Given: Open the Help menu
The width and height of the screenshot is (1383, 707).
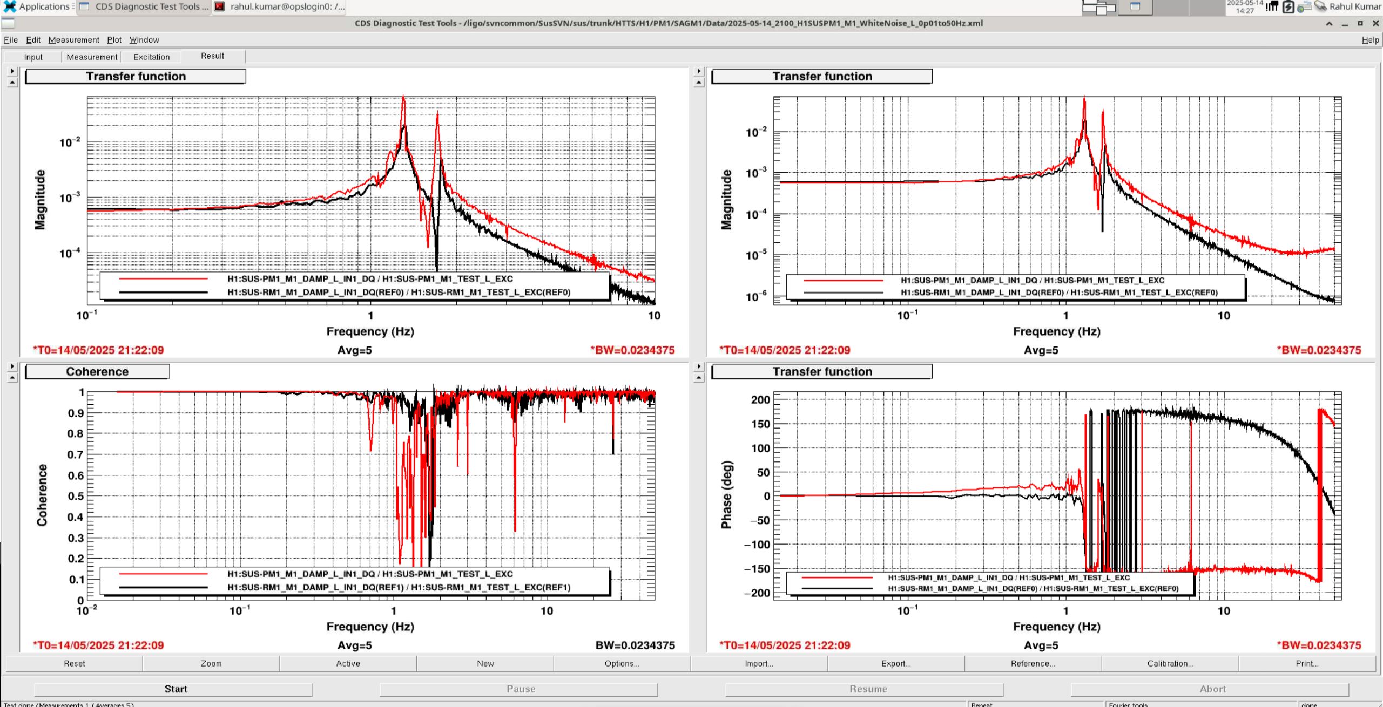Looking at the screenshot, I should (x=1370, y=40).
